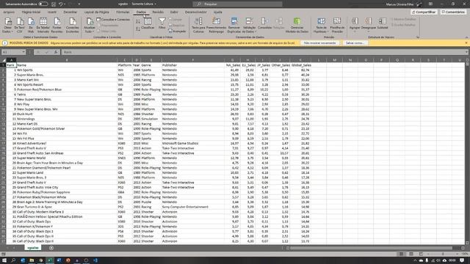Click the Somente Leitura dropdown in title
The width and height of the screenshot is (470, 264).
tap(144, 4)
